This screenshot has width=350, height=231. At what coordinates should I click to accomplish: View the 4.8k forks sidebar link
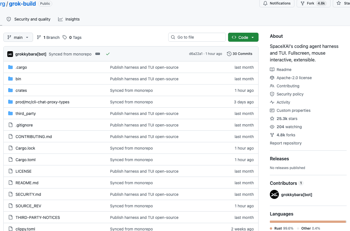pos(286,135)
